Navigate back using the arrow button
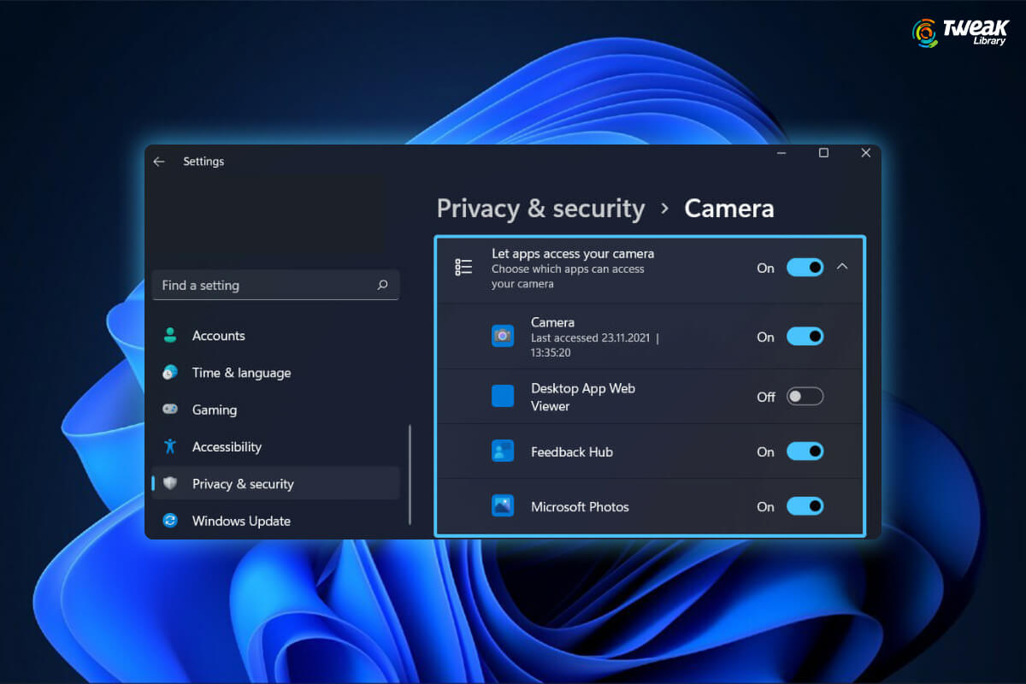This screenshot has width=1026, height=684. 159,161
